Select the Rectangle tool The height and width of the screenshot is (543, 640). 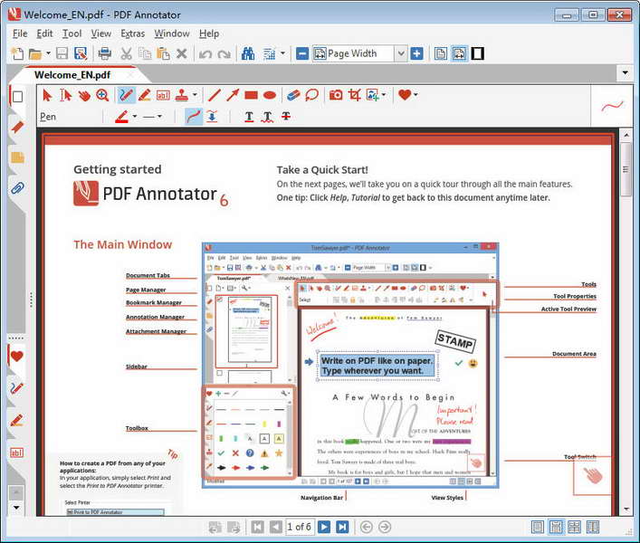(251, 95)
